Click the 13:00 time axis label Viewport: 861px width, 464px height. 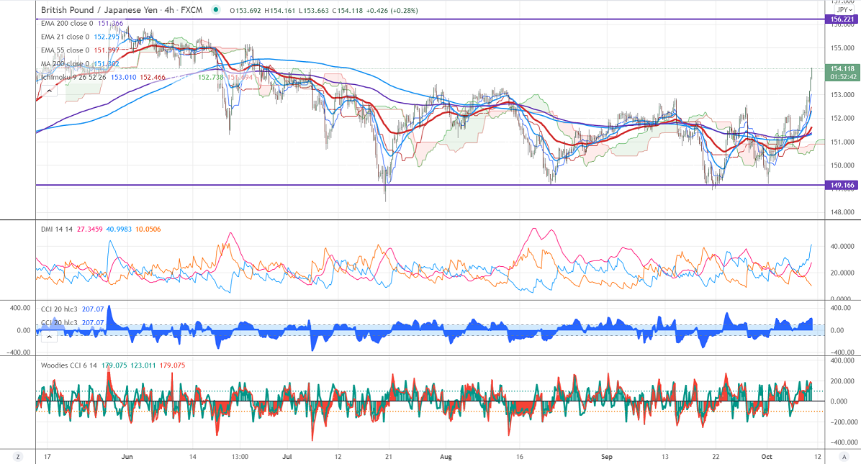pos(240,457)
